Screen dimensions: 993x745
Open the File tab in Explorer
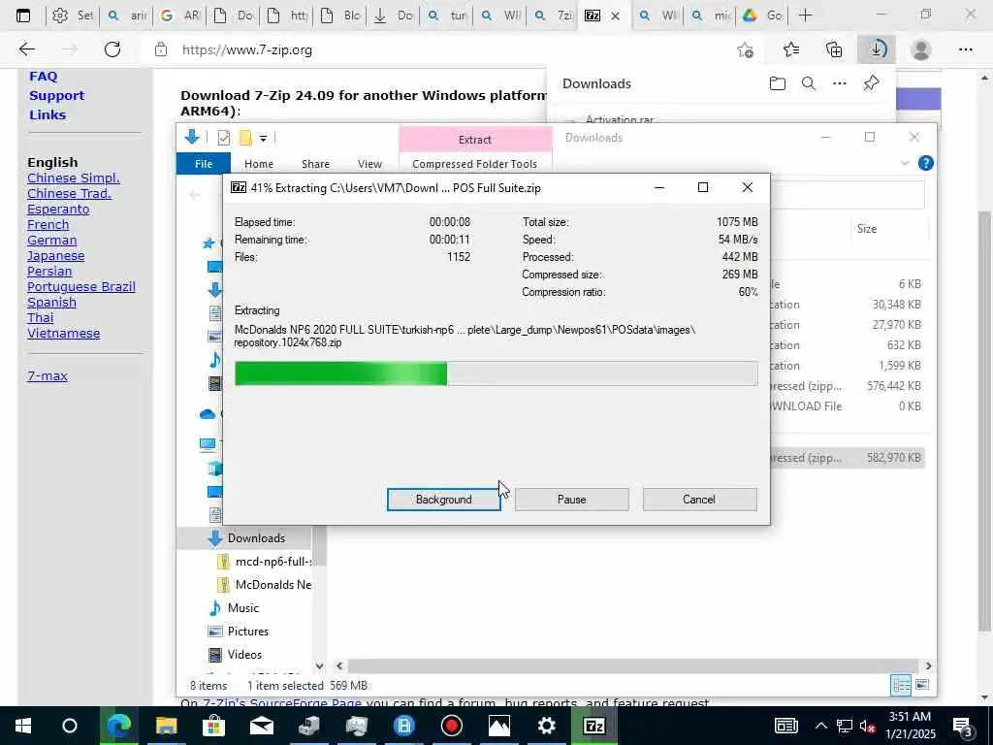click(204, 163)
